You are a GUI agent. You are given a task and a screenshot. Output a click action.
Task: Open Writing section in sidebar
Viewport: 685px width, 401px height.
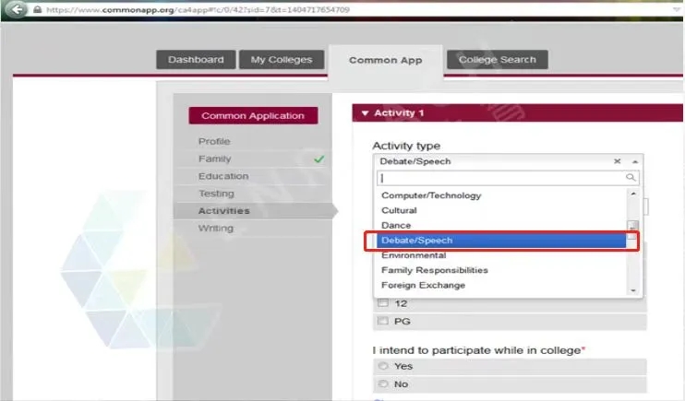(x=215, y=229)
